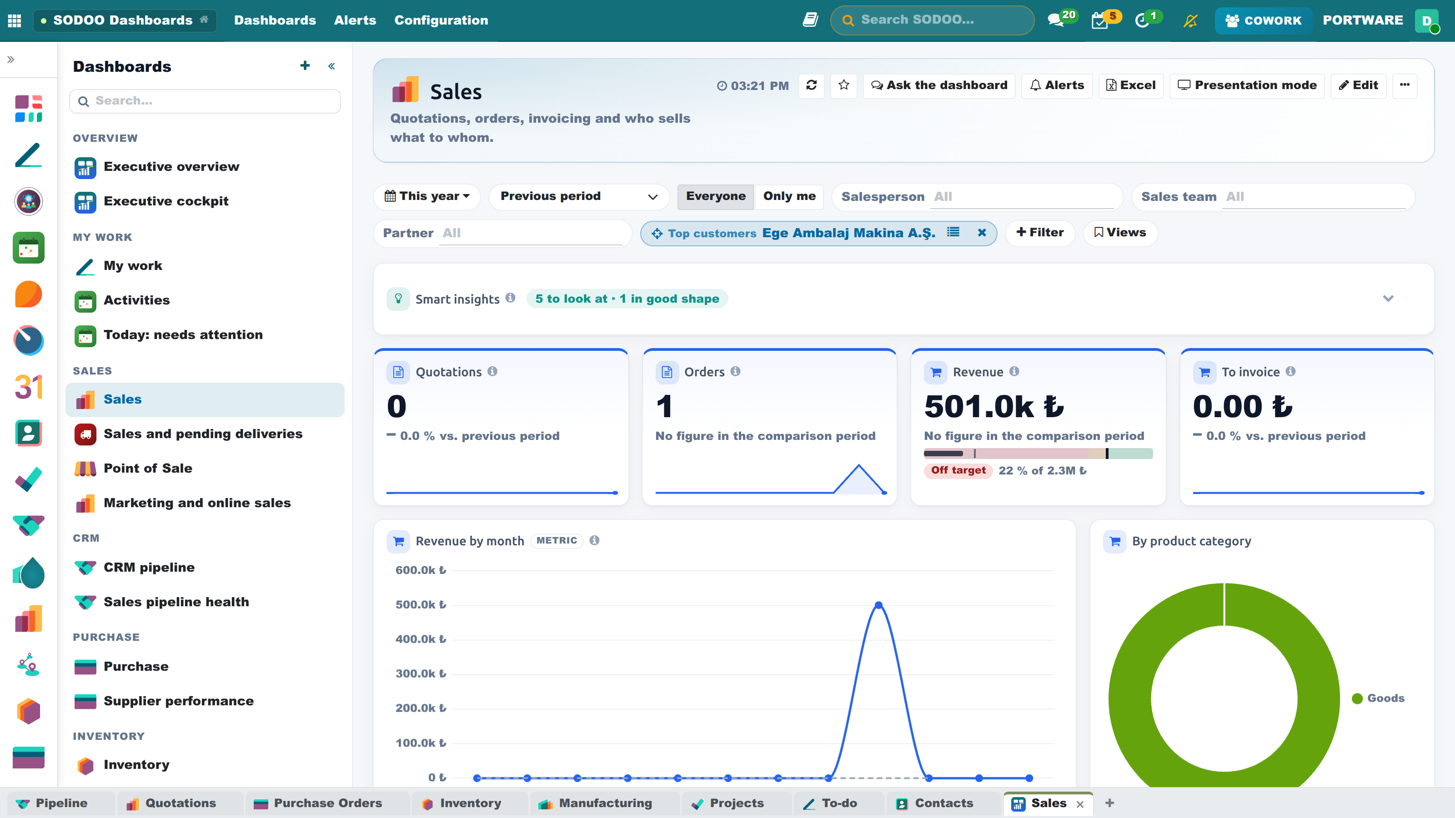Open the Configuration menu
The width and height of the screenshot is (1455, 818).
441,20
